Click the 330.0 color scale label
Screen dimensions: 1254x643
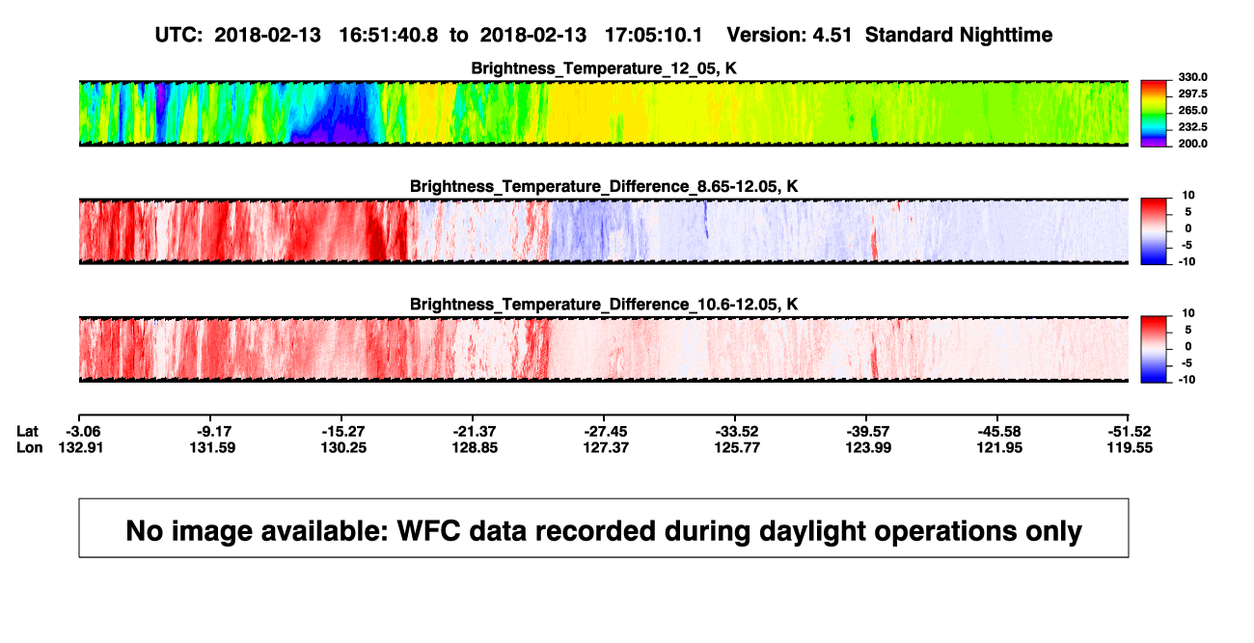point(1192,77)
